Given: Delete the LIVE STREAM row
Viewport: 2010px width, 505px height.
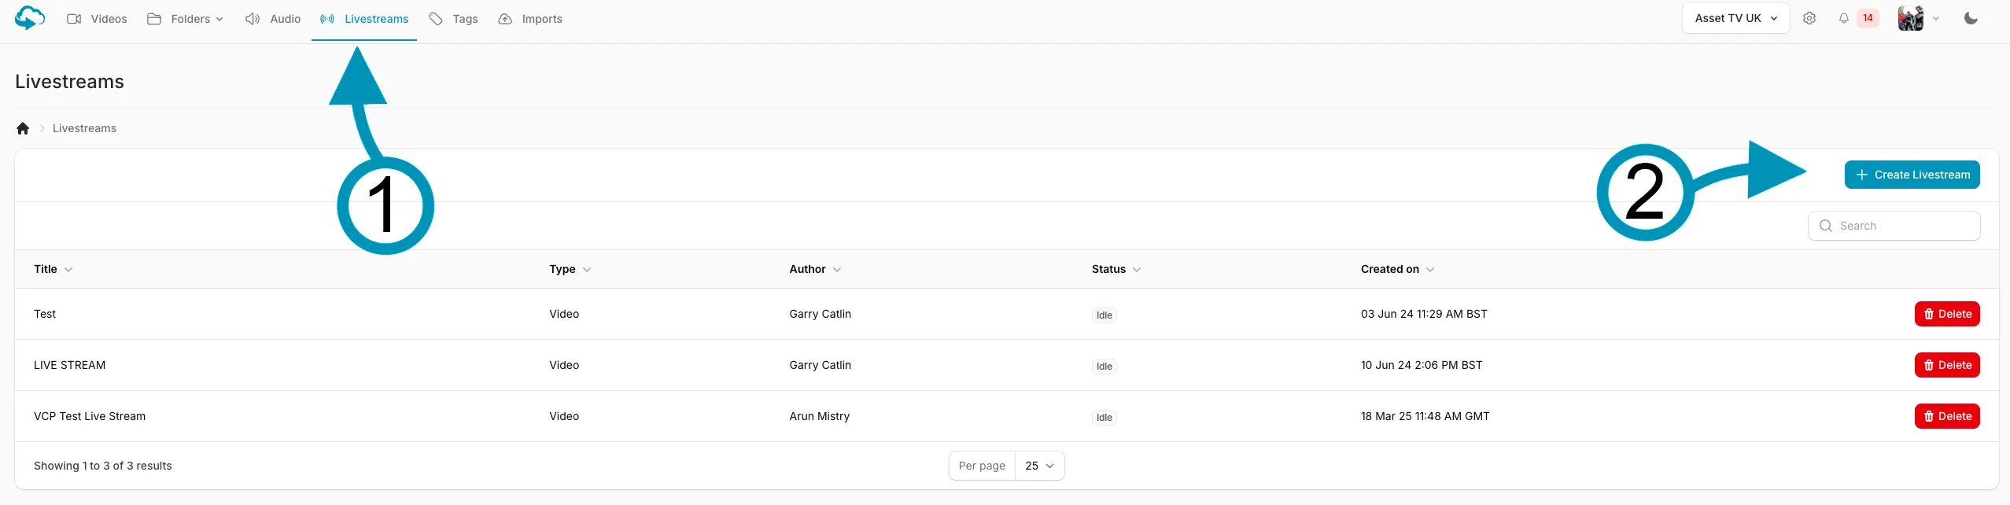Looking at the screenshot, I should [x=1946, y=365].
